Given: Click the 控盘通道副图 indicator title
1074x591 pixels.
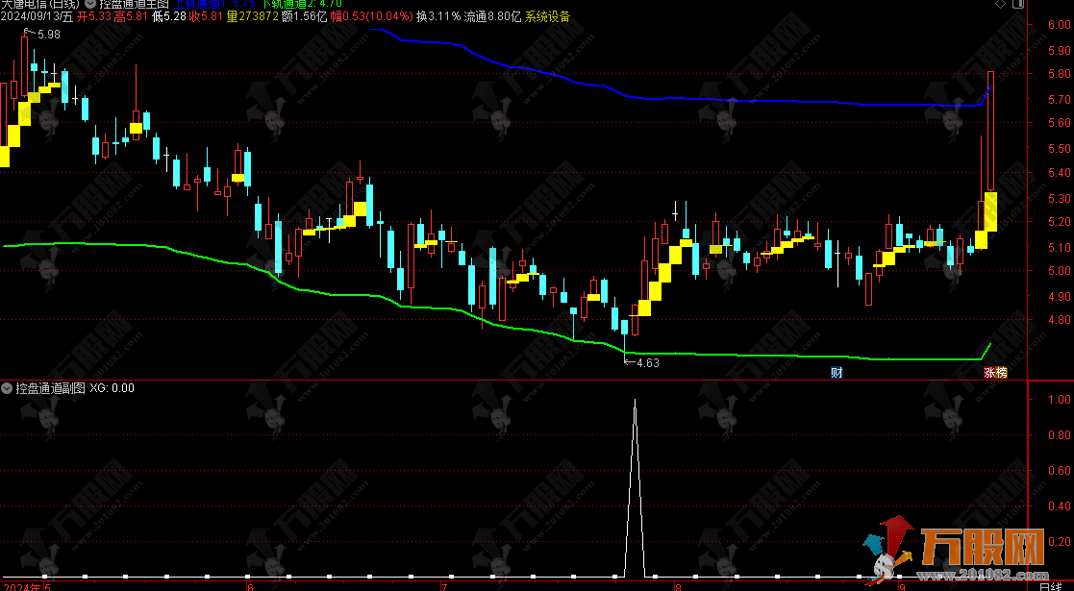Looking at the screenshot, I should point(51,388).
